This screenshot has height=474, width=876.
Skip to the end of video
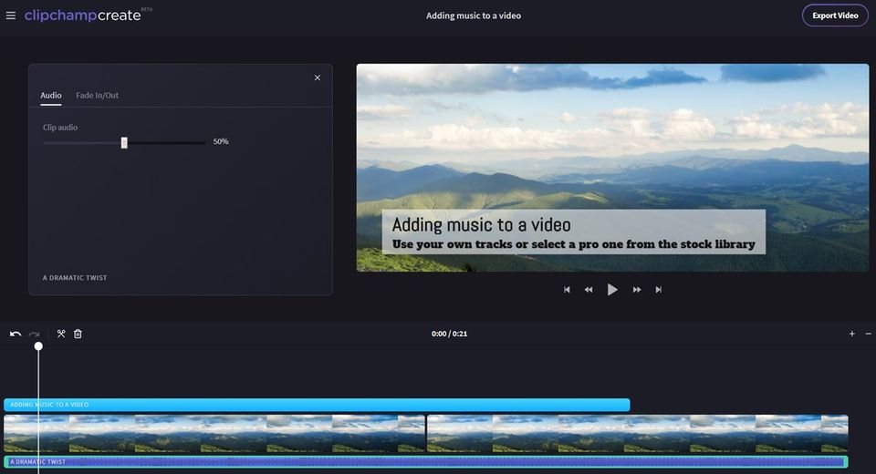659,290
